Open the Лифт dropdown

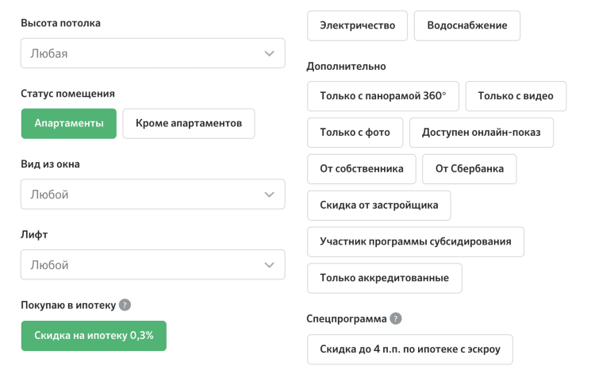[x=152, y=264]
